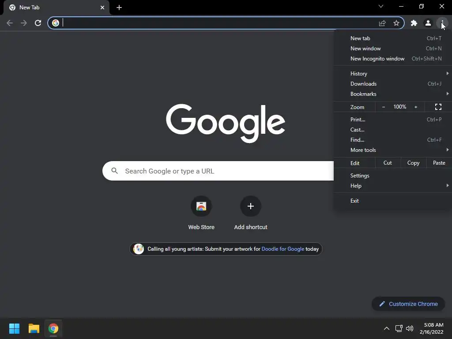The image size is (452, 339).
Task: Click the Google logo
Action: tap(226, 123)
